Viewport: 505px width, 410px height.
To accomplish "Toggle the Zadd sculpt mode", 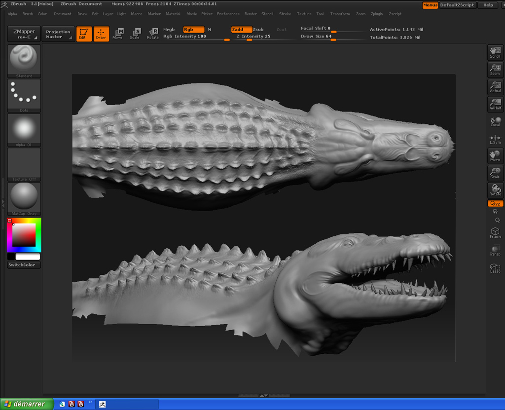I will 241,29.
